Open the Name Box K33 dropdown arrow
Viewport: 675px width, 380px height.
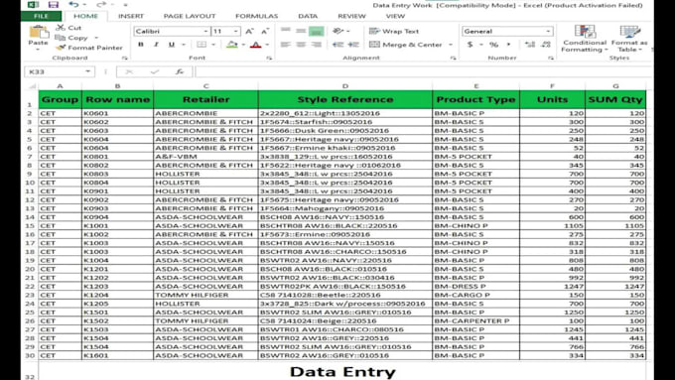[x=87, y=71]
